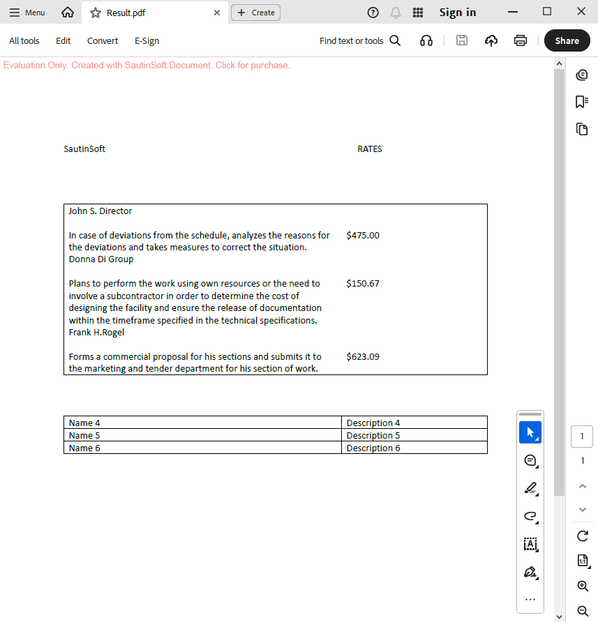This screenshot has height=622, width=598.
Task: Select the Draw freeform tool
Action: (x=530, y=517)
